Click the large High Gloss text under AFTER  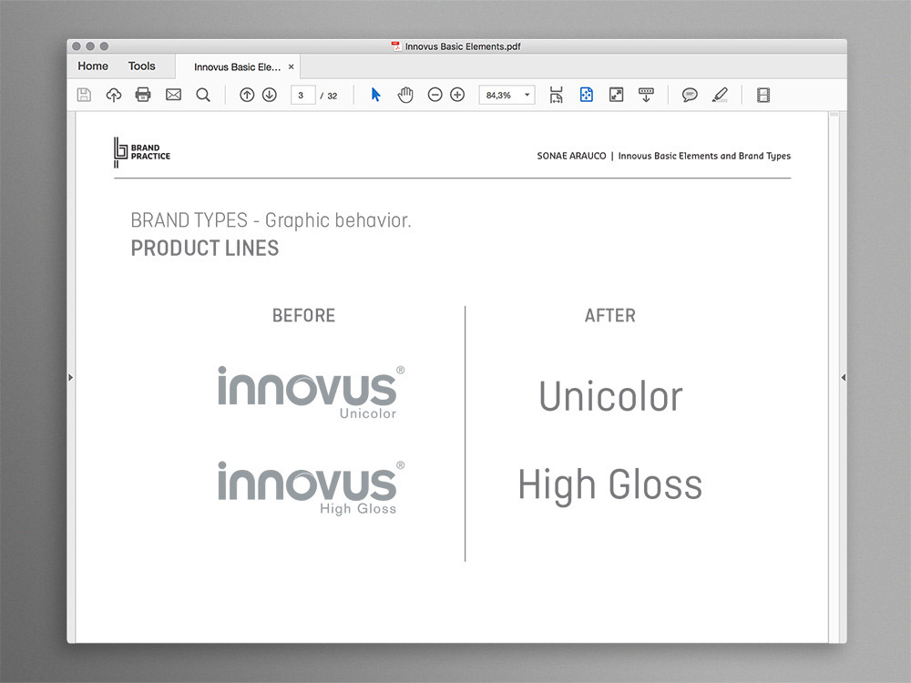(x=610, y=485)
